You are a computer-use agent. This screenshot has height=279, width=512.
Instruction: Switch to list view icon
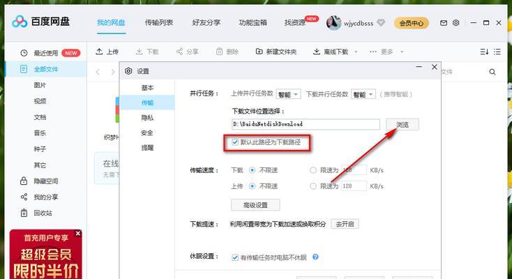click(497, 52)
